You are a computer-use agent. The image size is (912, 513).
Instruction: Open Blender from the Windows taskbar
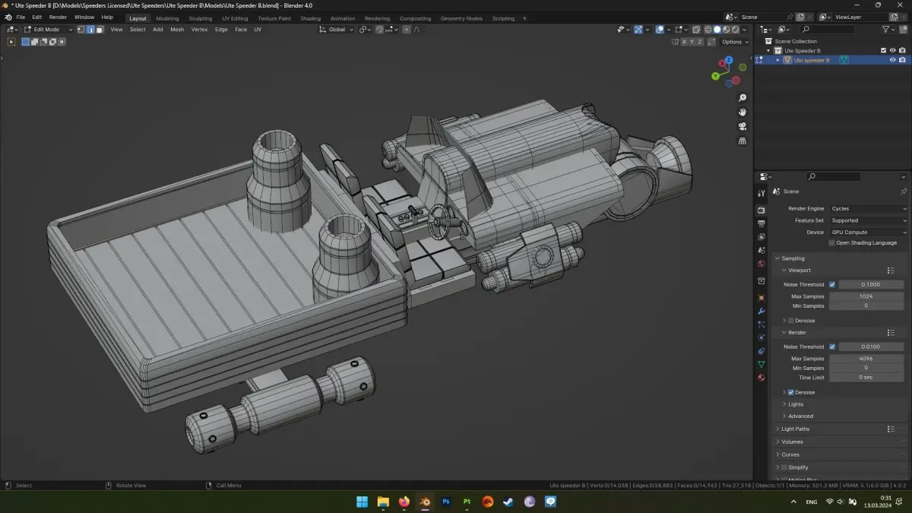point(425,502)
